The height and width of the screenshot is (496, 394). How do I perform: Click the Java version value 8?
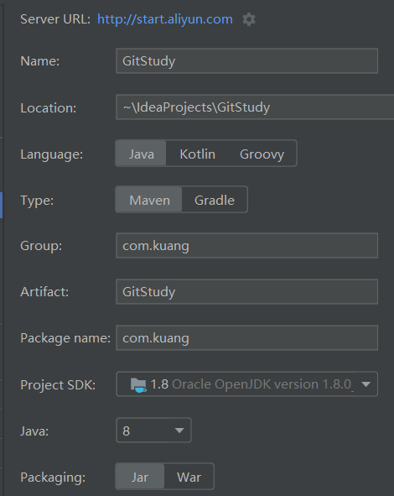pos(126,431)
